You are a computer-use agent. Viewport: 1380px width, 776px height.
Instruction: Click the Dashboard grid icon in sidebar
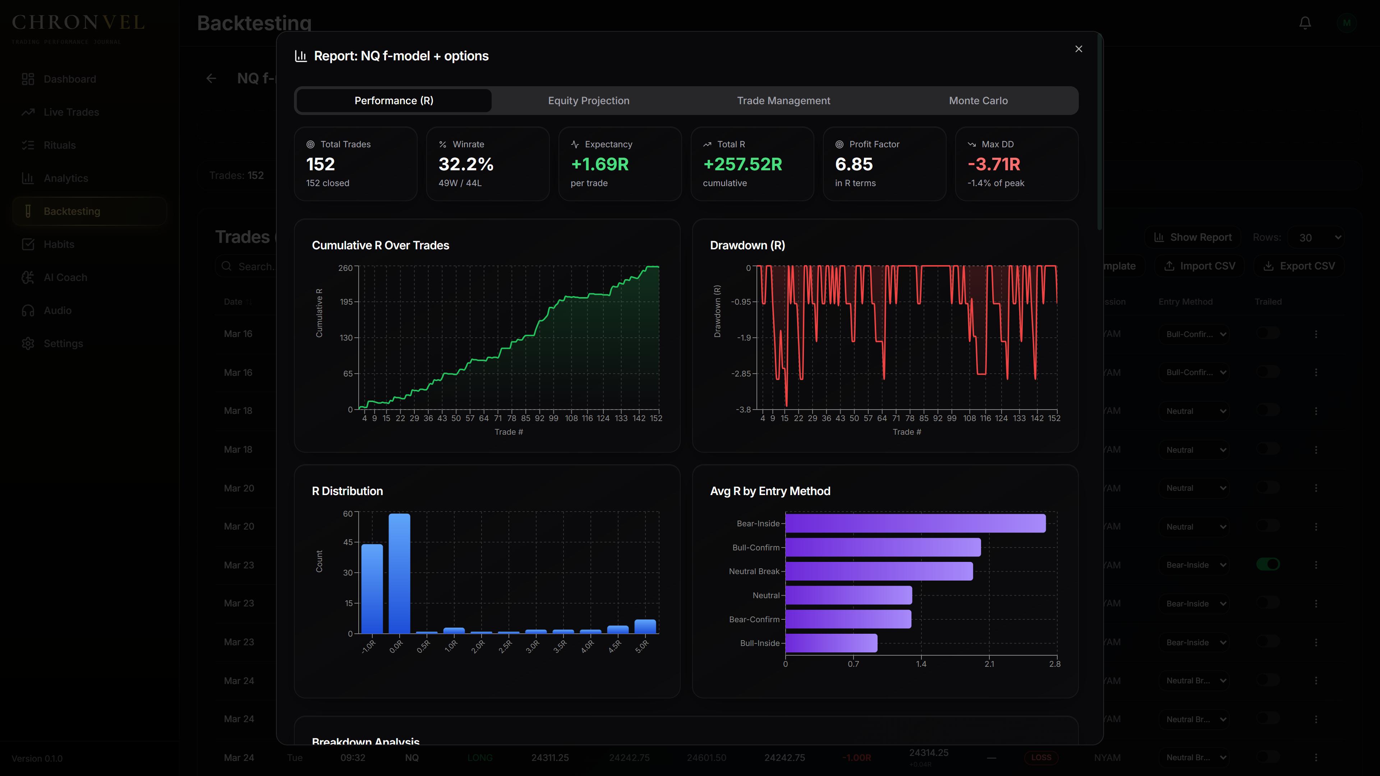28,79
